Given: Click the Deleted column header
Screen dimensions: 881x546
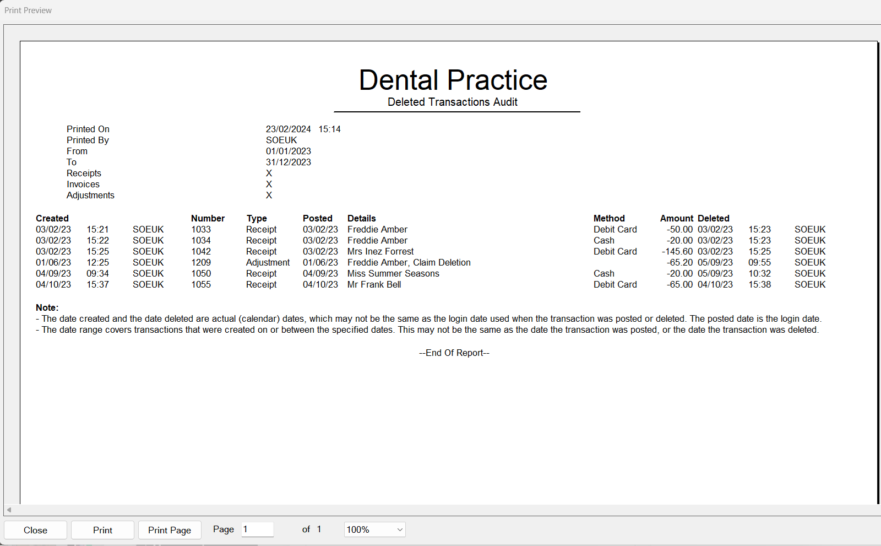Looking at the screenshot, I should pyautogui.click(x=714, y=218).
